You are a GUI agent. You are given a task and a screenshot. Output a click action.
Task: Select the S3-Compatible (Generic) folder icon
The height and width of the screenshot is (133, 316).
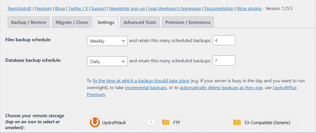pyautogui.click(x=237, y=122)
